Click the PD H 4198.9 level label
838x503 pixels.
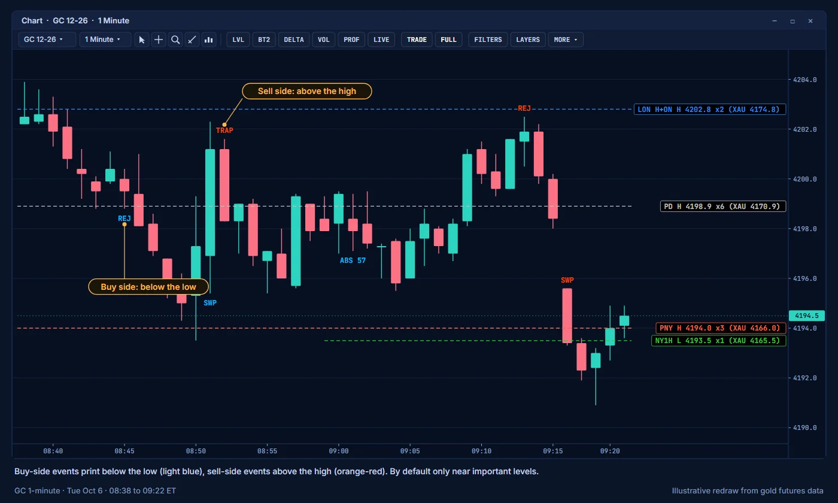(x=723, y=207)
